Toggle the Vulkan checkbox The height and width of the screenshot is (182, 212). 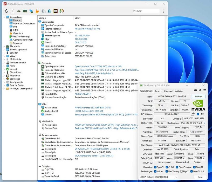(155, 171)
